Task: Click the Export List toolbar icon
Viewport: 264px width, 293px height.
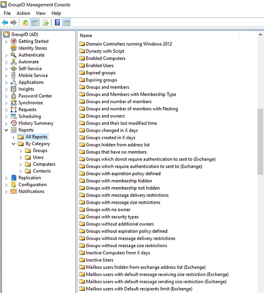Action: [46, 22]
